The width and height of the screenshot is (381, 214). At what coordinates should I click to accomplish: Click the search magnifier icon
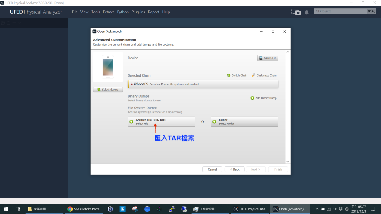click(374, 11)
